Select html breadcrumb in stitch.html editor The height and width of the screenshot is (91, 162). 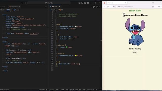(x=10, y=10)
